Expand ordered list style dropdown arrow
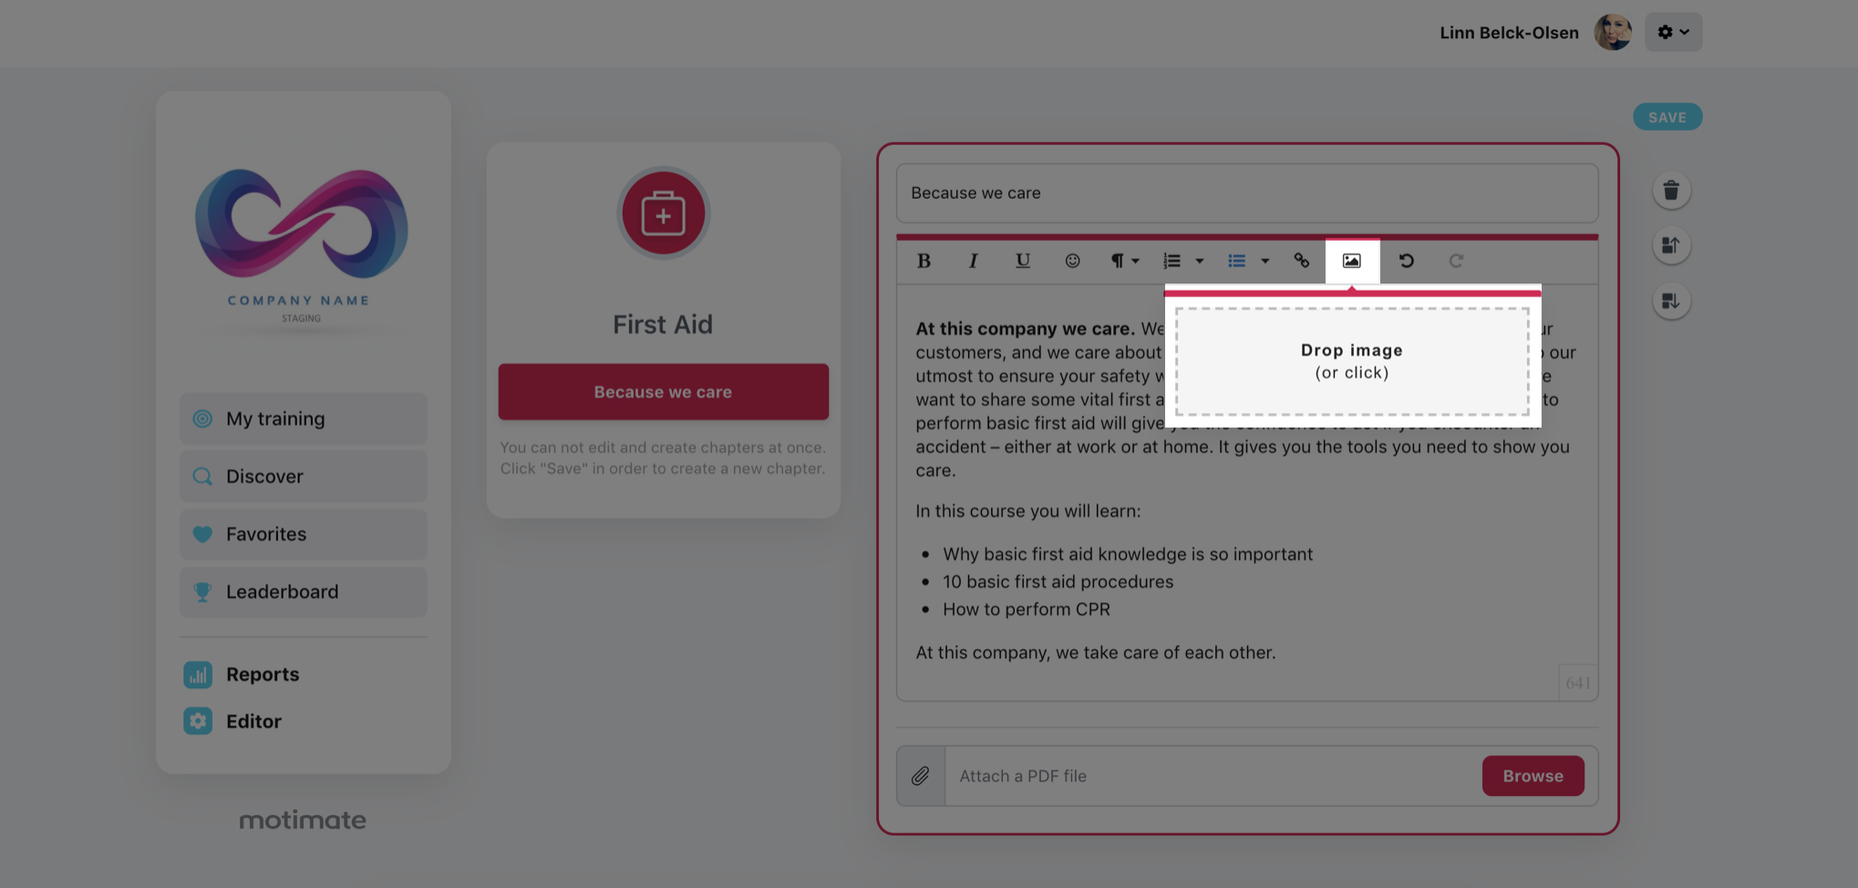 click(1200, 262)
